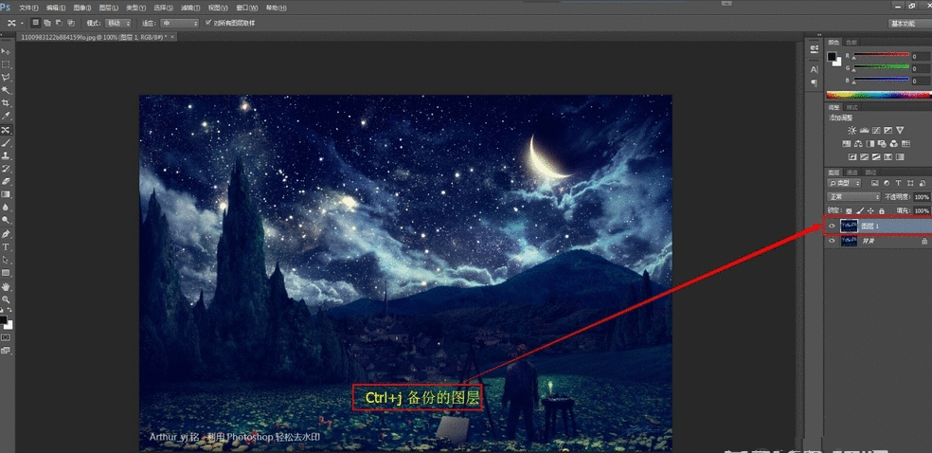The width and height of the screenshot is (932, 453).
Task: Select the Zoom magnifier tool
Action: click(x=6, y=299)
